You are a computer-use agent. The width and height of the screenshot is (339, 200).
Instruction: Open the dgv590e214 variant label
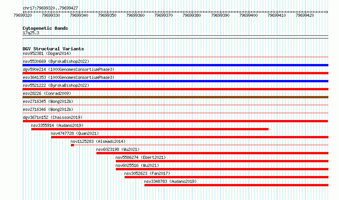coord(69,69)
